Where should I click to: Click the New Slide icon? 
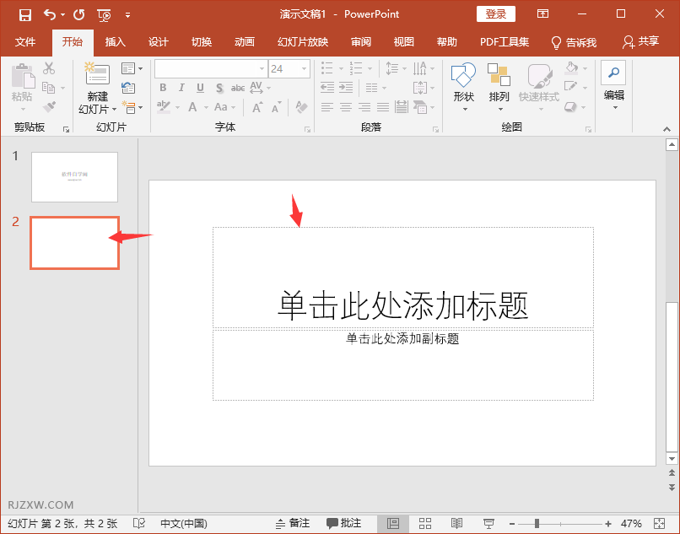pos(98,75)
